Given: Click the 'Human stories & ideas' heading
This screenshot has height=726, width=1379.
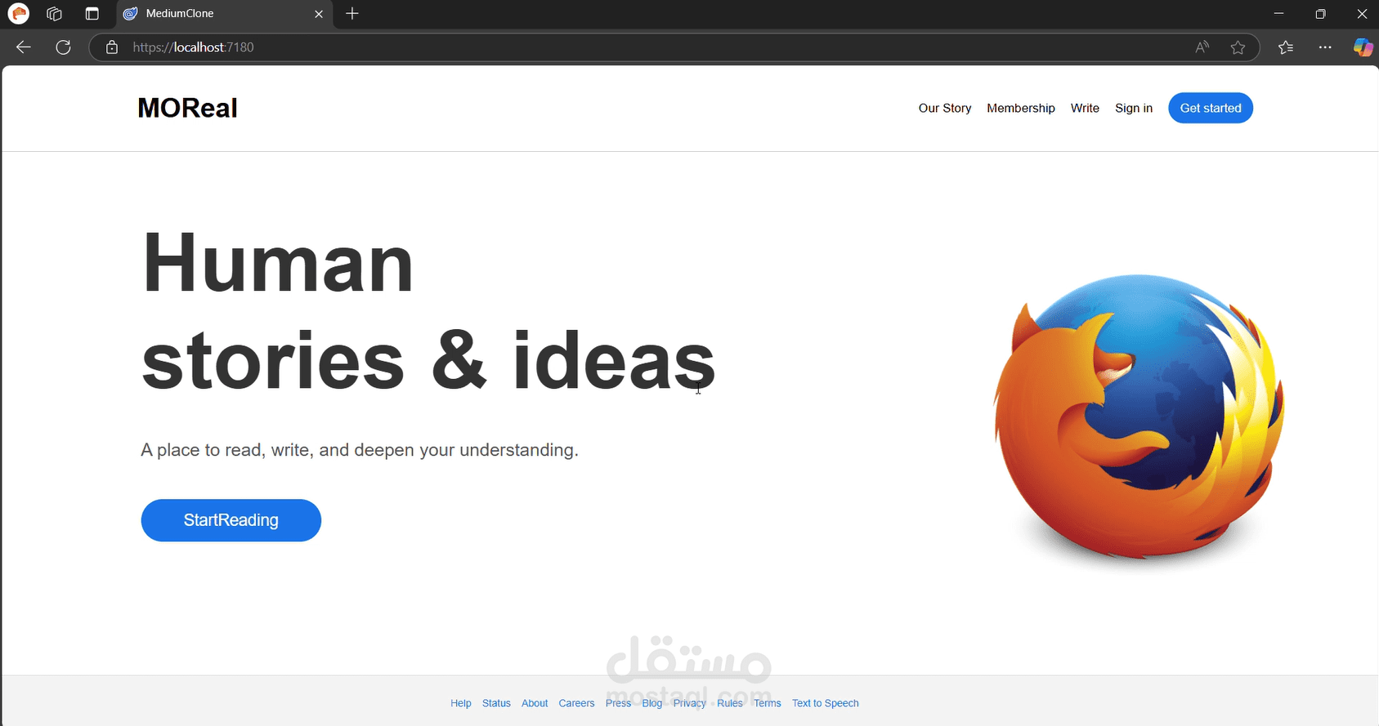Looking at the screenshot, I should [x=428, y=311].
